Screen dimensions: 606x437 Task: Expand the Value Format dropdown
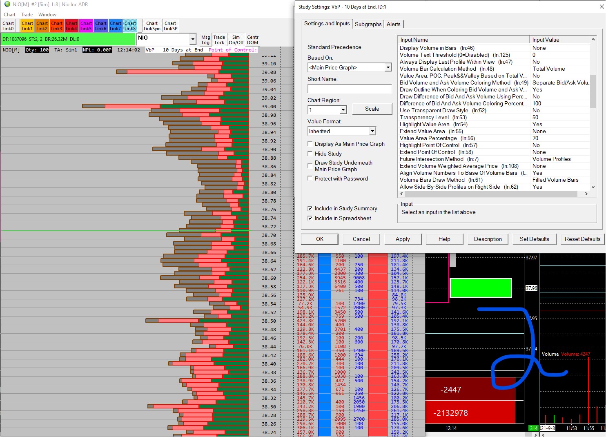click(x=372, y=131)
